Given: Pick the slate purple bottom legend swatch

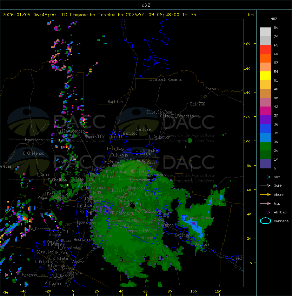Looking at the screenshot, I should click(265, 164).
